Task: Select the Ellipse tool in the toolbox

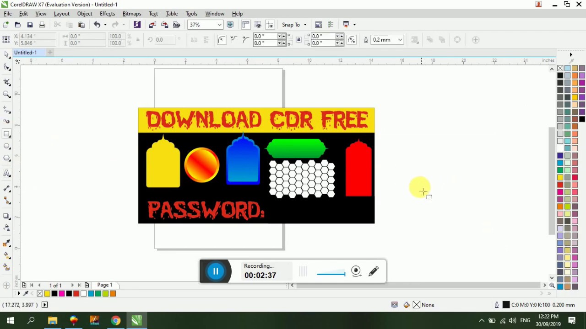Action: [7, 146]
